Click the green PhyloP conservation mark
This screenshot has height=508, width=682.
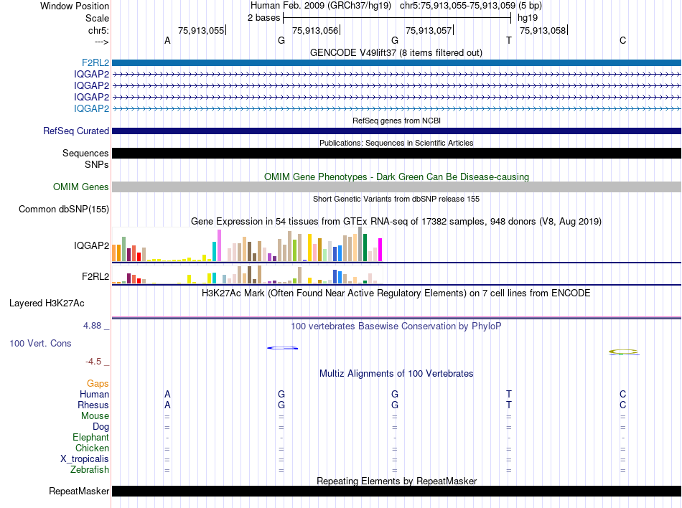click(x=623, y=352)
